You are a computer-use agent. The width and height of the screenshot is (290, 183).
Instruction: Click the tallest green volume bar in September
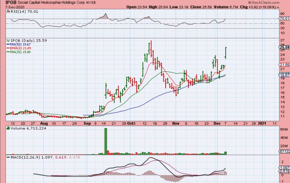point(106,141)
